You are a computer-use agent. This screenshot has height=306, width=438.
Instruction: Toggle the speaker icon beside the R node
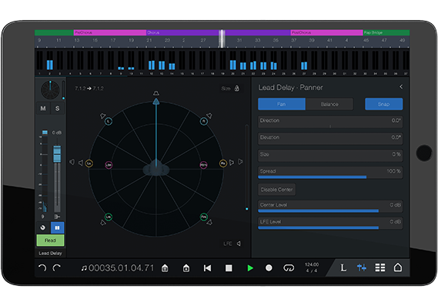(x=209, y=116)
